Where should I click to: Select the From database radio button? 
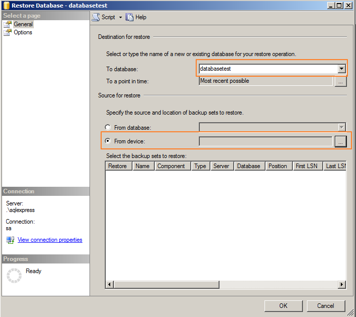[x=107, y=128]
